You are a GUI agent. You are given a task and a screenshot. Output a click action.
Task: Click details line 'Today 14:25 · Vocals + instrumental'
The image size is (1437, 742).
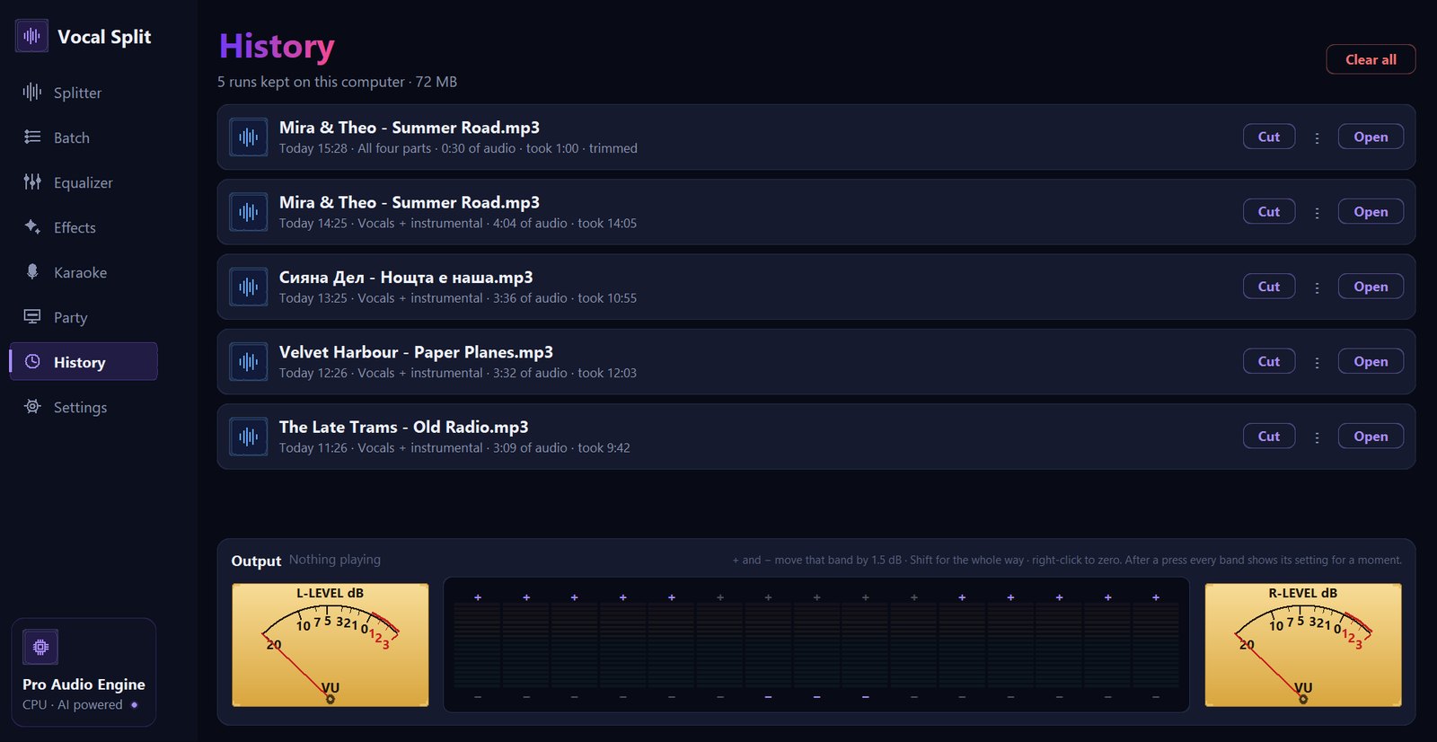pyautogui.click(x=457, y=223)
